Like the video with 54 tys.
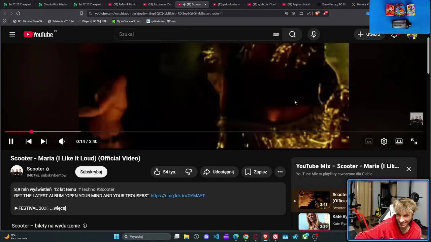This screenshot has height=242, width=431. [165, 172]
